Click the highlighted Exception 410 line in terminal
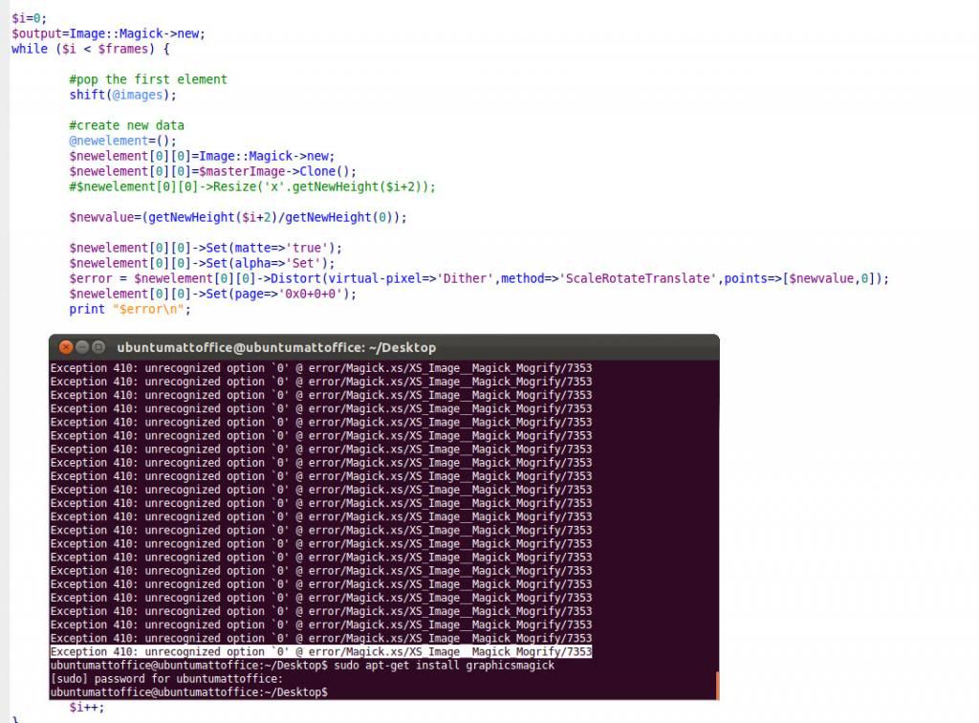The width and height of the screenshot is (979, 723). tap(321, 652)
